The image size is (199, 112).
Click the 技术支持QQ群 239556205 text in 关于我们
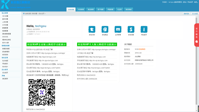133,64
